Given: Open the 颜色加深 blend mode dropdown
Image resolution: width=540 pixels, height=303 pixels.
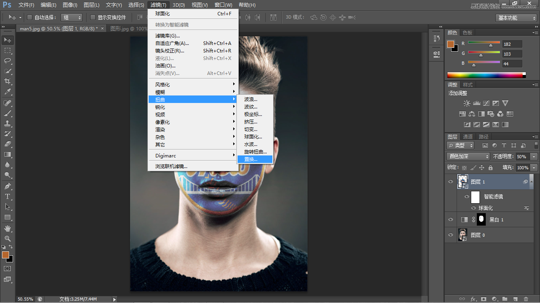Looking at the screenshot, I should pos(468,157).
